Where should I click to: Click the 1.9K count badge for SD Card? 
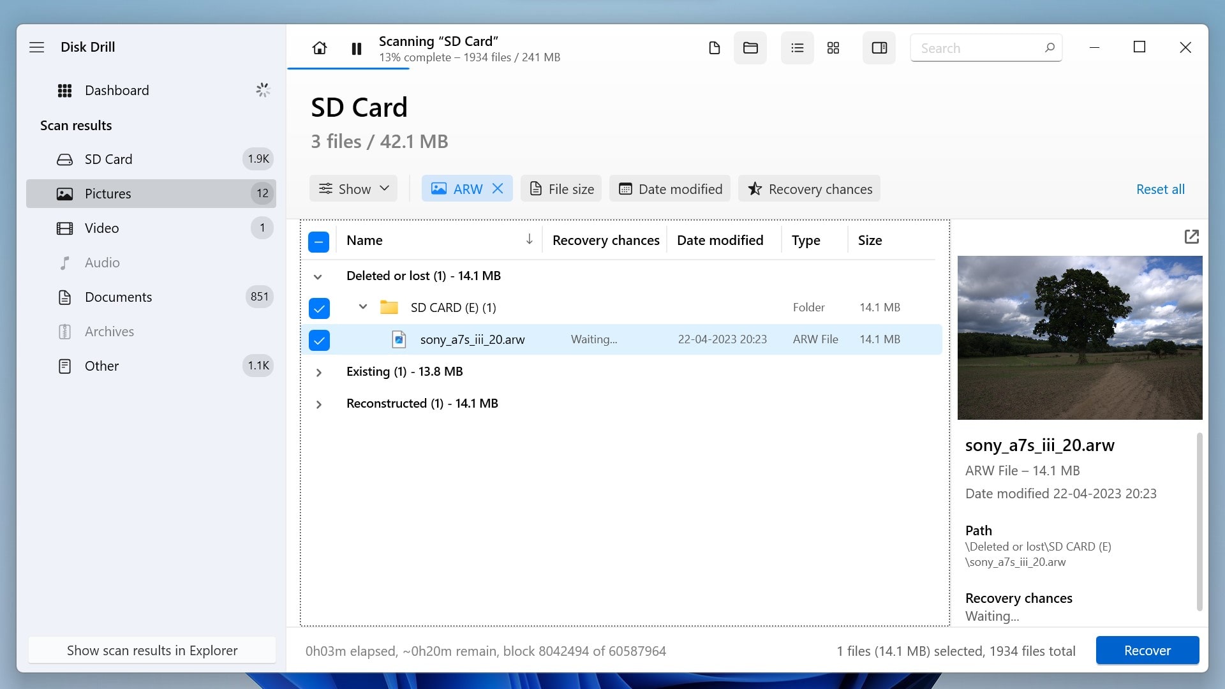258,159
